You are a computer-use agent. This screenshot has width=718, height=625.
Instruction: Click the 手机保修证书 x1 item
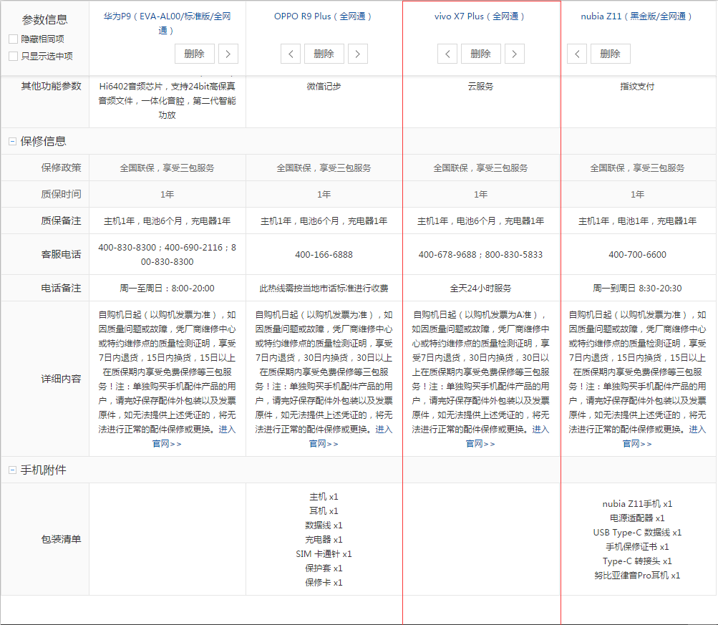637,547
